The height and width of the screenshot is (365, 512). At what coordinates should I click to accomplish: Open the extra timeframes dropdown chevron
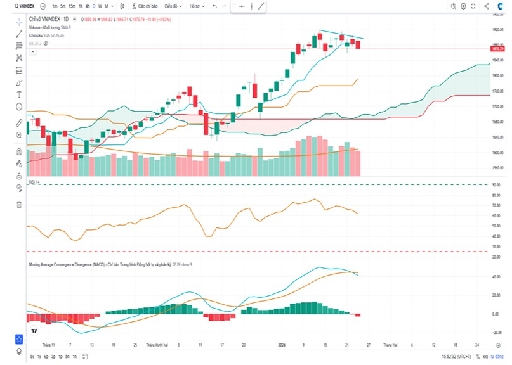pyautogui.click(x=112, y=6)
